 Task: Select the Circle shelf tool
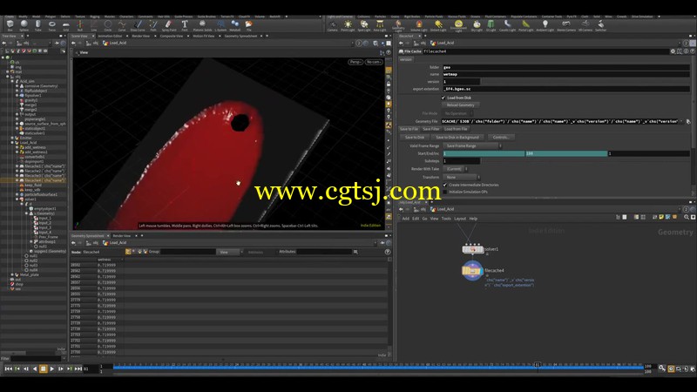pyautogui.click(x=107, y=25)
